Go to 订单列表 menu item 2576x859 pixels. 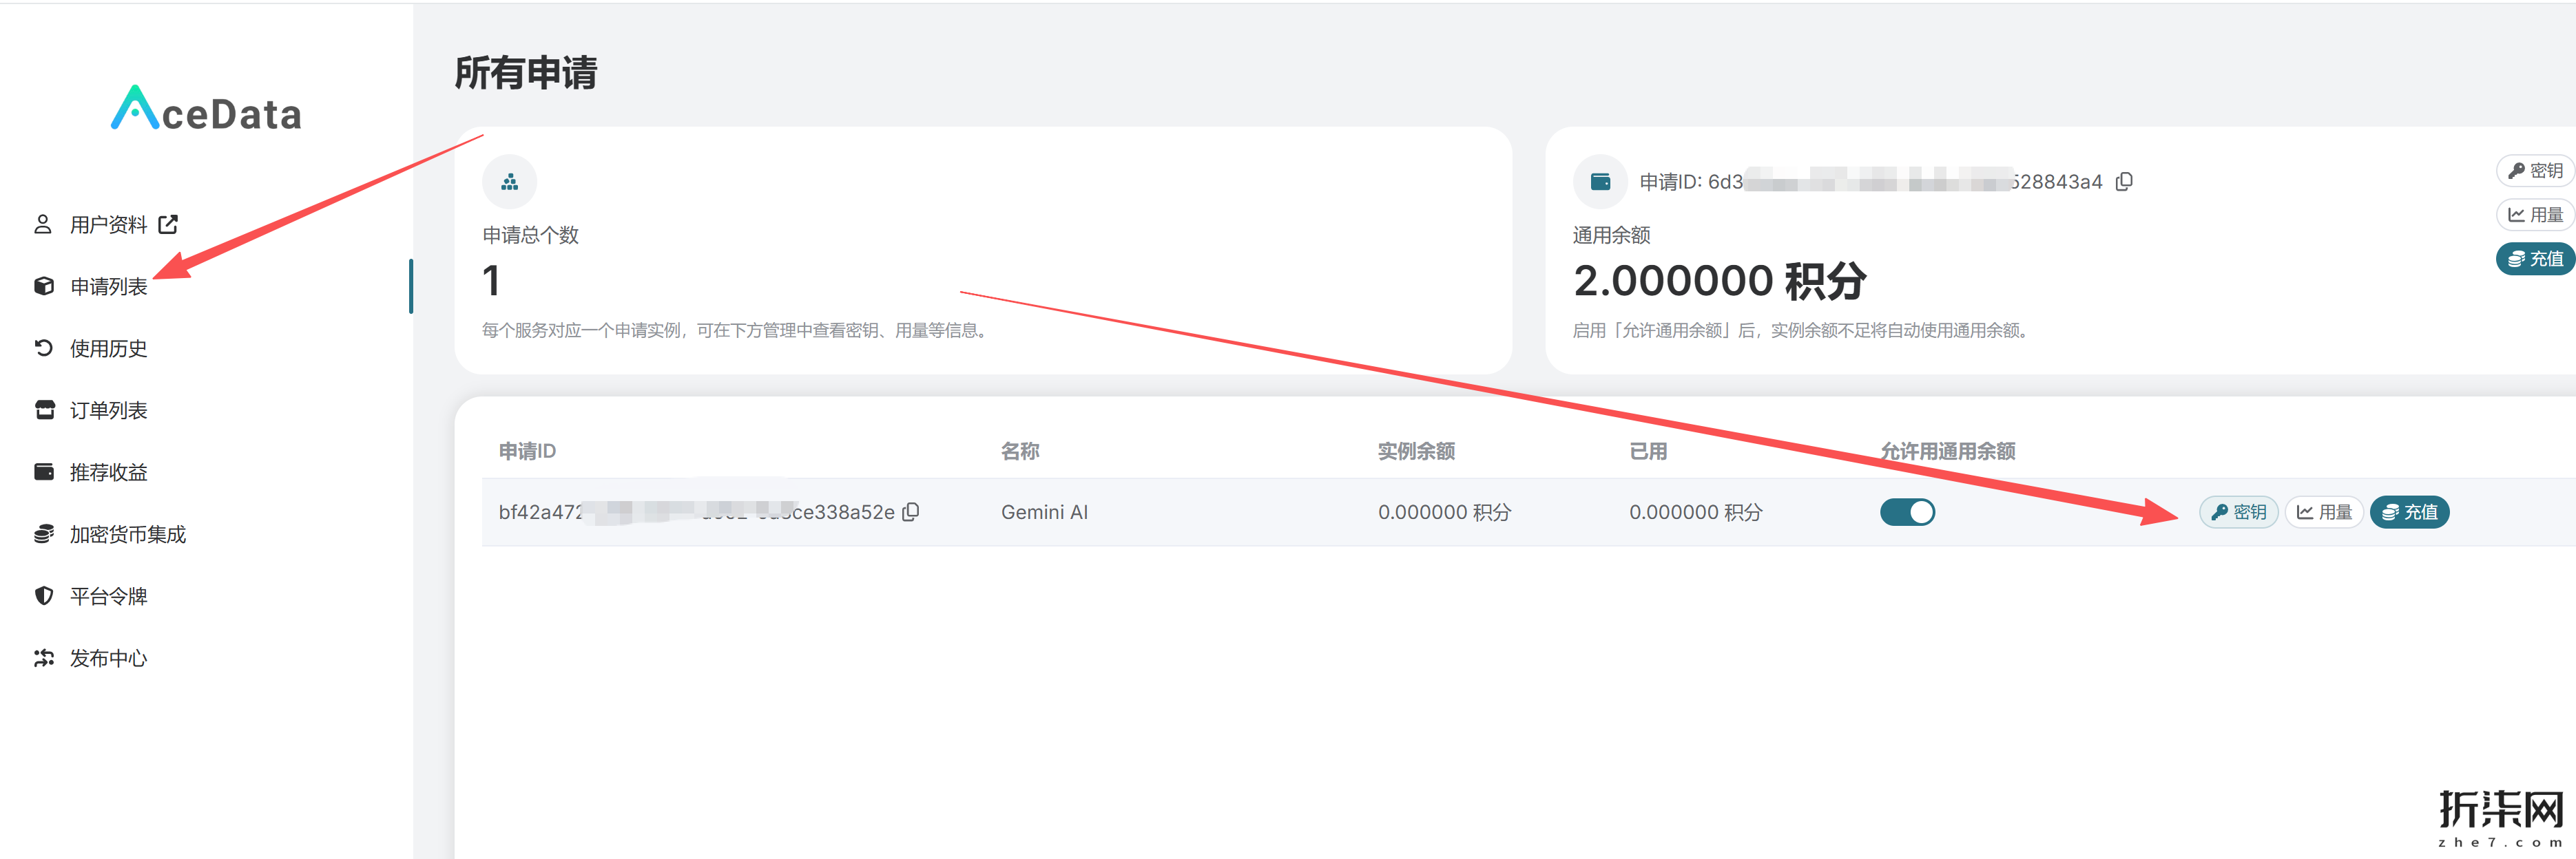click(x=108, y=410)
